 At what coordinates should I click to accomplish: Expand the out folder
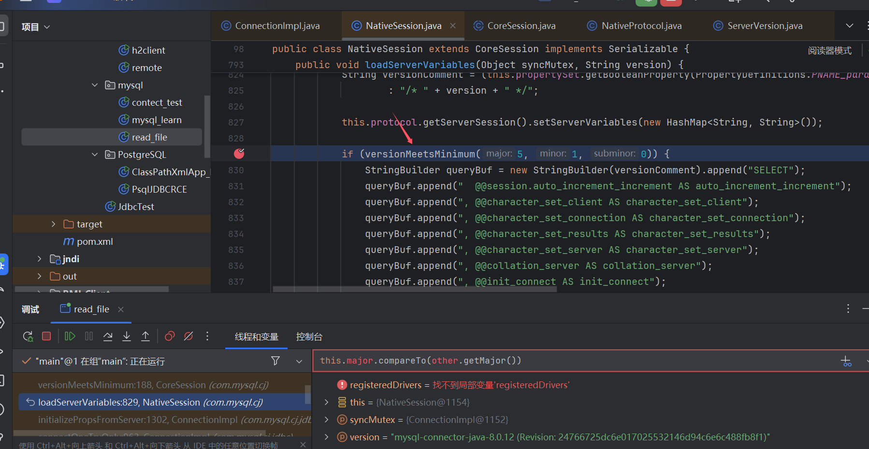(x=40, y=276)
